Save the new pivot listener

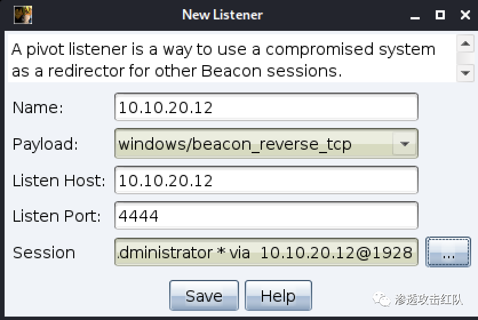(204, 295)
